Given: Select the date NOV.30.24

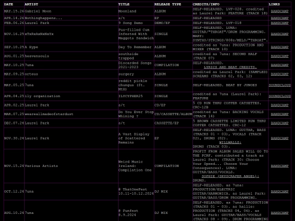Looking at the screenshot, I should [x=14, y=138].
